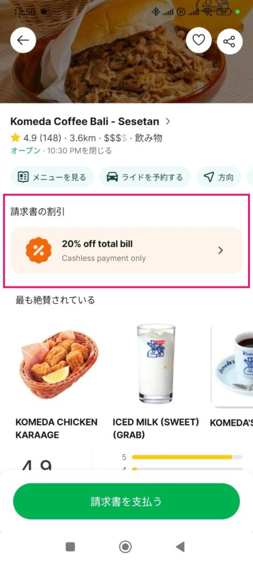Click the orange percent discount badge
Viewport: 253px width, 563px height.
tap(39, 250)
